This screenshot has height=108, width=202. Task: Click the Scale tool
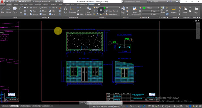click(x=43, y=14)
